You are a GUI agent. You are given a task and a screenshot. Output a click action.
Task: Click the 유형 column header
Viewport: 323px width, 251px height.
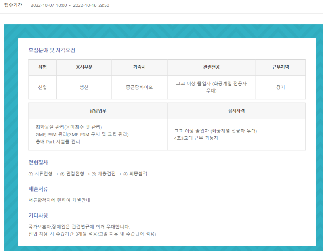coord(42,67)
